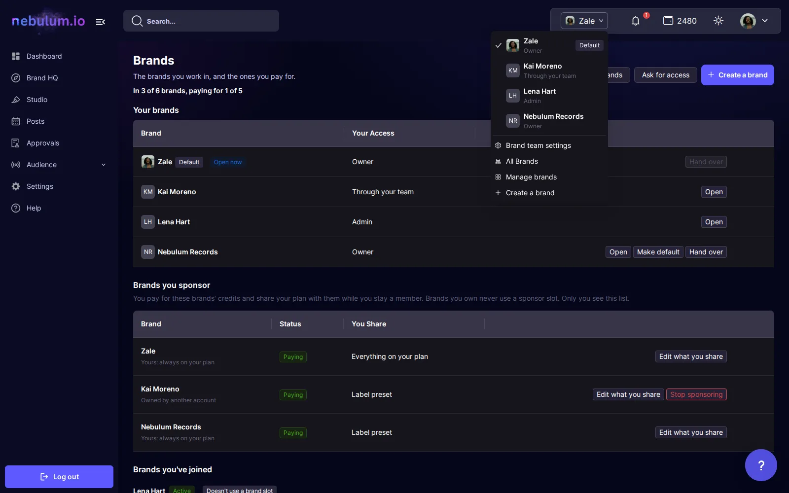Choose Create a brand in dropdown menu
Screen dimensions: 789x493
coord(549,193)
